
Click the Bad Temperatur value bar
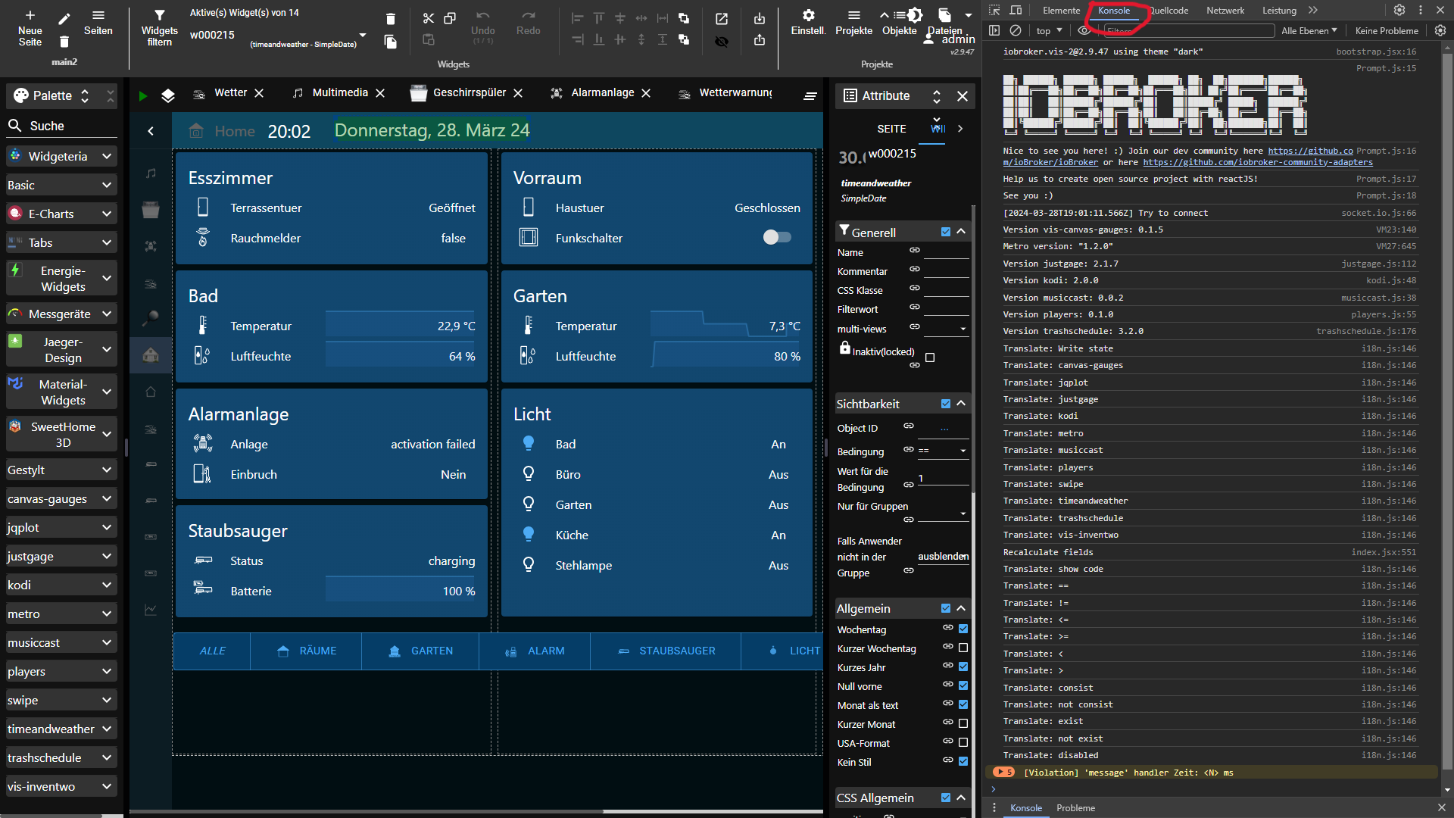(x=401, y=326)
